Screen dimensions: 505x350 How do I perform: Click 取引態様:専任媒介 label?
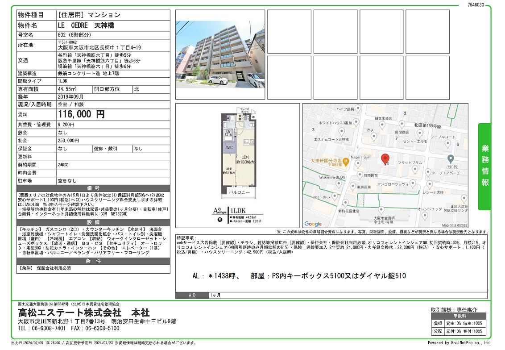pyautogui.click(x=454, y=310)
